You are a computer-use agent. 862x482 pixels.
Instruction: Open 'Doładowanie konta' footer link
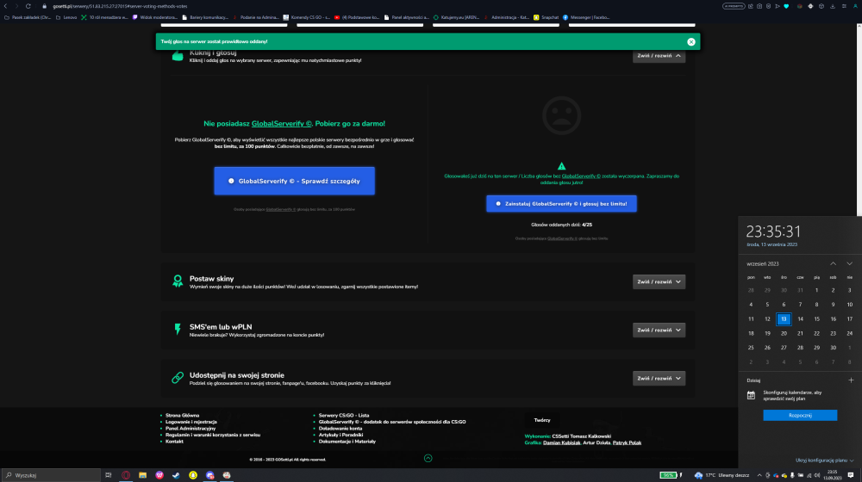pos(340,428)
